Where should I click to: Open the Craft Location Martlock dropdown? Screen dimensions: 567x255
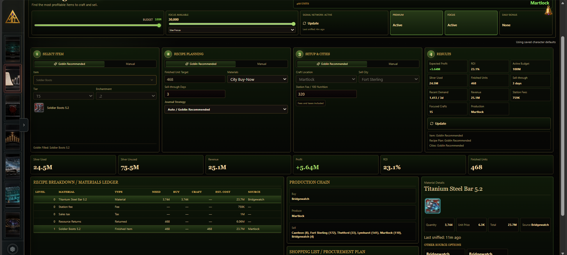(326, 79)
